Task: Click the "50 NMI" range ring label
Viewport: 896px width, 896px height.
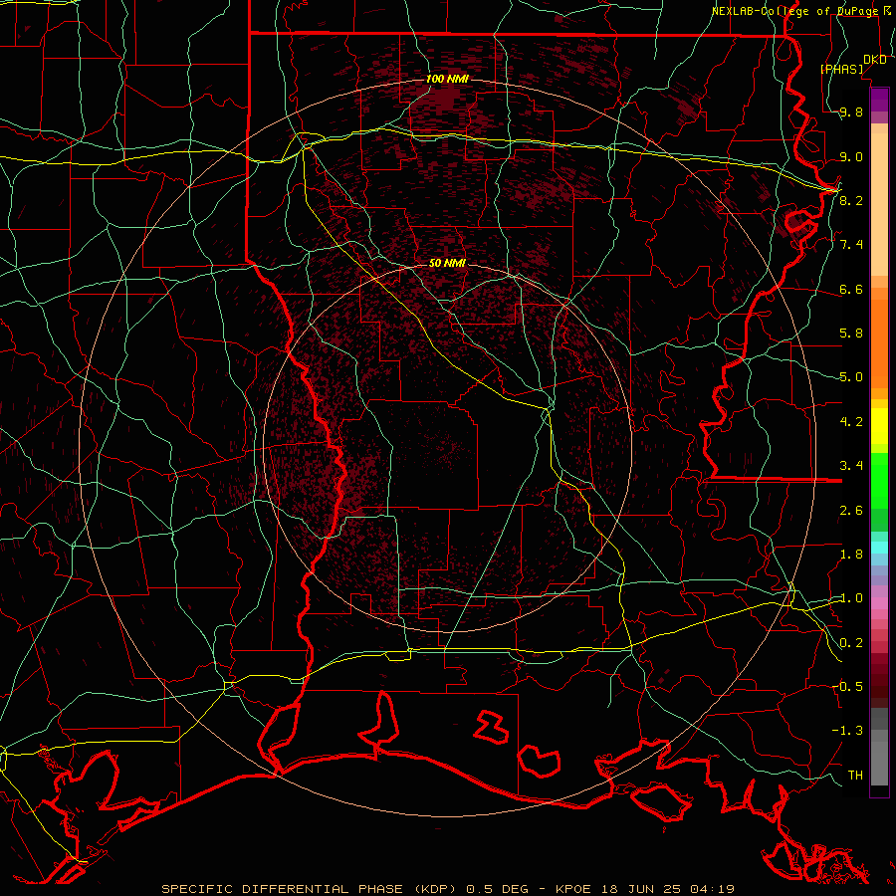Action: coord(447,263)
